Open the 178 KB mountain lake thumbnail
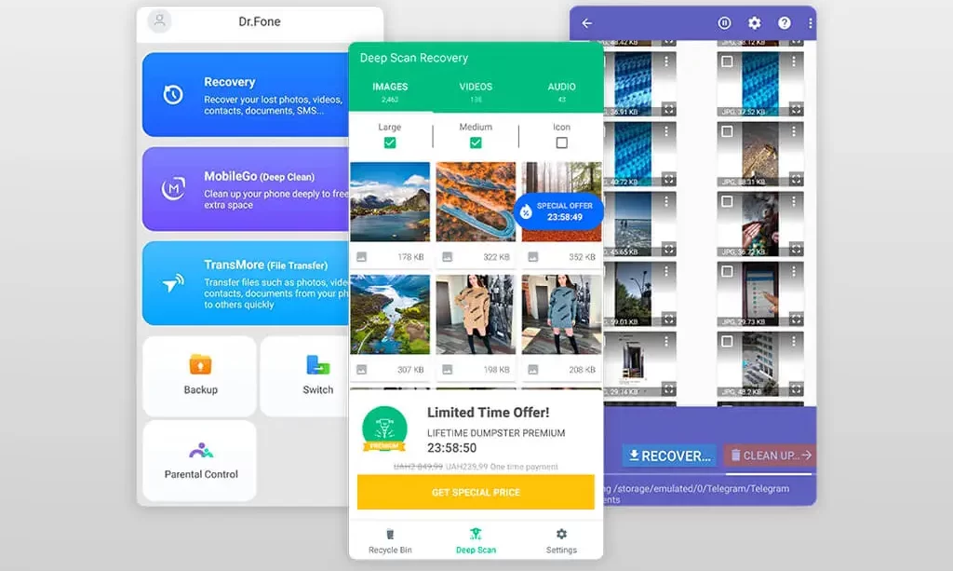This screenshot has width=953, height=571. tap(390, 202)
